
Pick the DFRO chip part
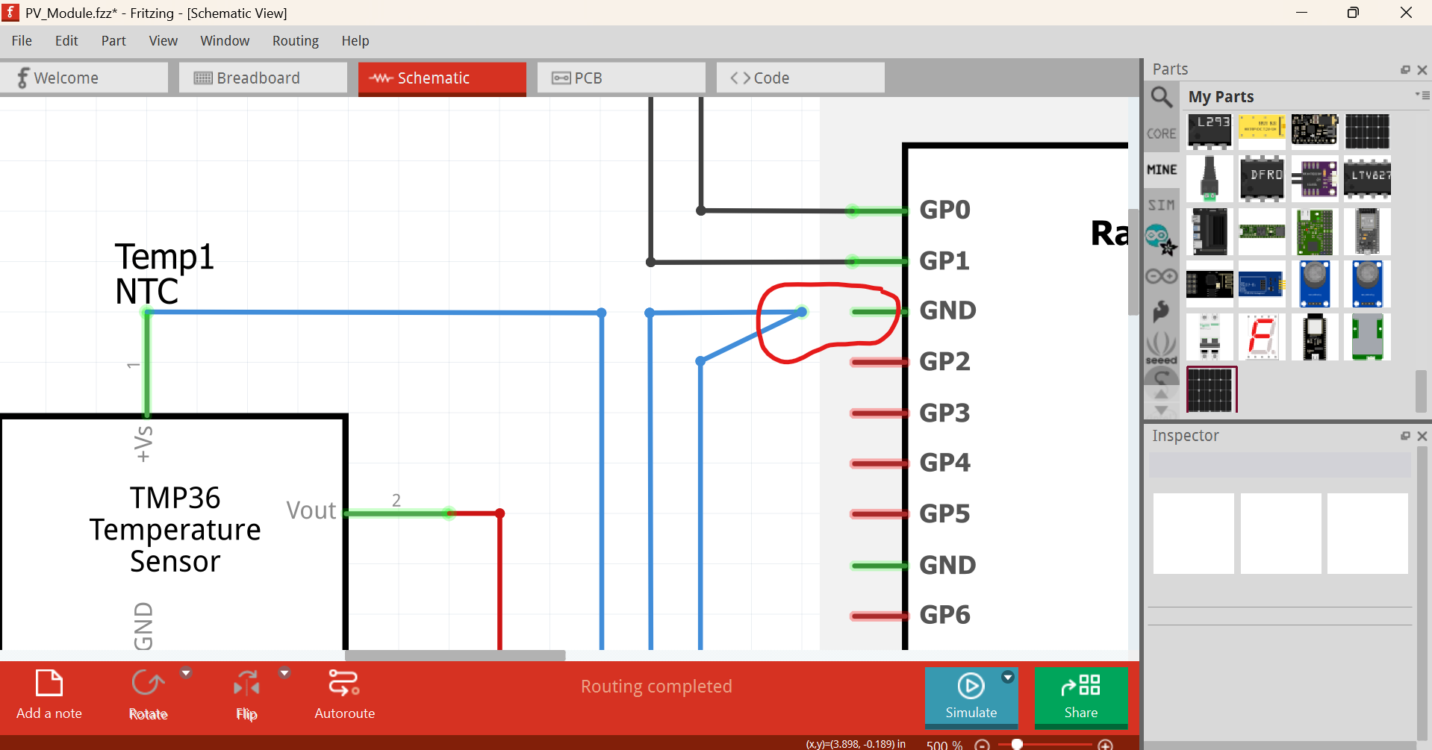coord(1262,178)
